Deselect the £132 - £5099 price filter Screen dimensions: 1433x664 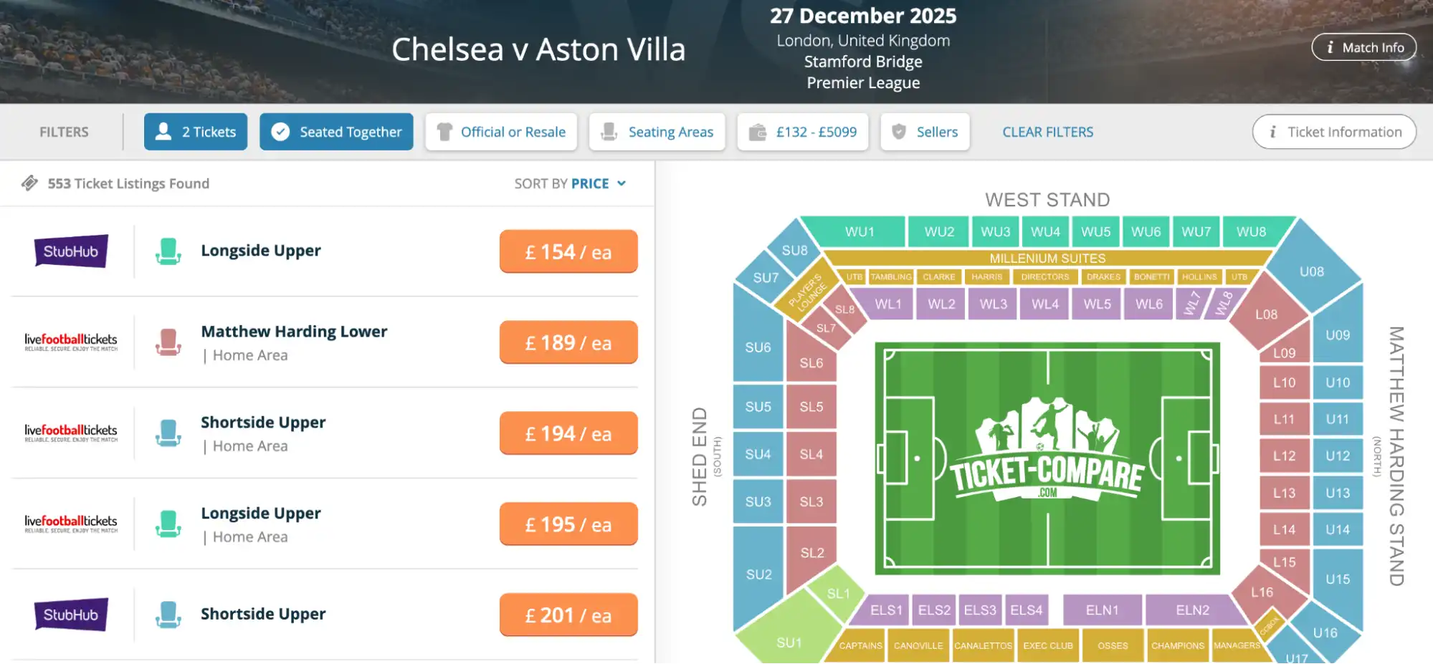tap(802, 131)
